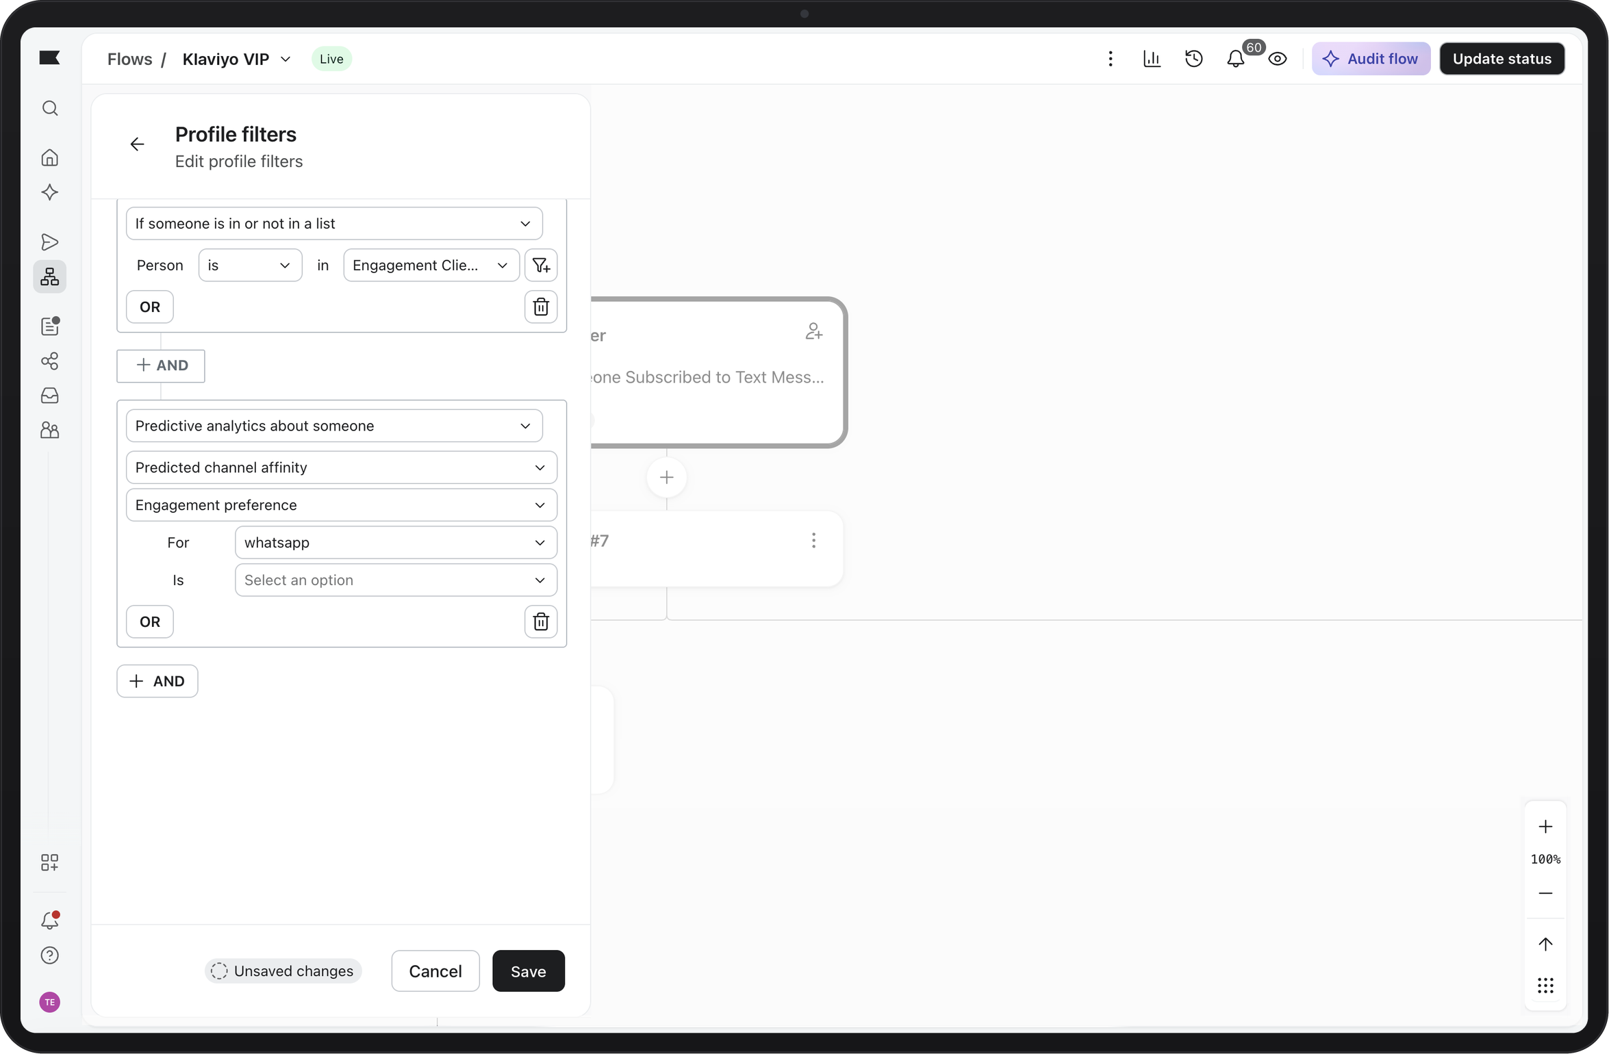Viewport: 1609px width, 1054px height.
Task: Open the 'Engagement preference' dropdown
Action: point(342,505)
